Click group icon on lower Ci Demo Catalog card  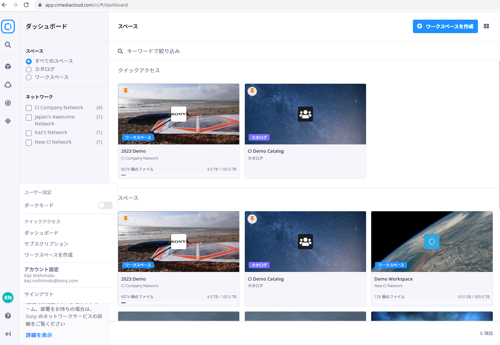[305, 242]
